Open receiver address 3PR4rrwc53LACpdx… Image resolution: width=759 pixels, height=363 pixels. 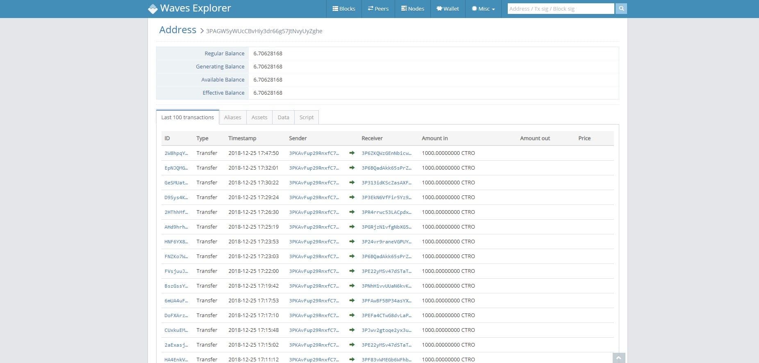click(x=386, y=212)
